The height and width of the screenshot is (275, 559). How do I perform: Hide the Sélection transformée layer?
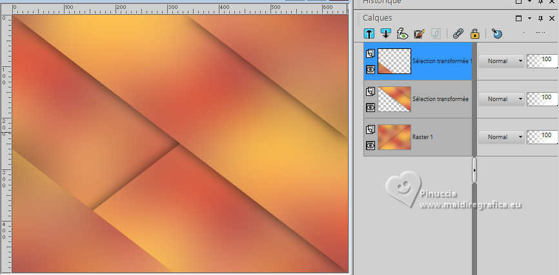[371, 108]
